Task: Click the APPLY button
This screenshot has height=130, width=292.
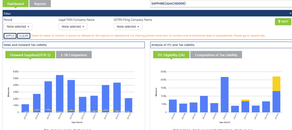Action: coord(10,36)
